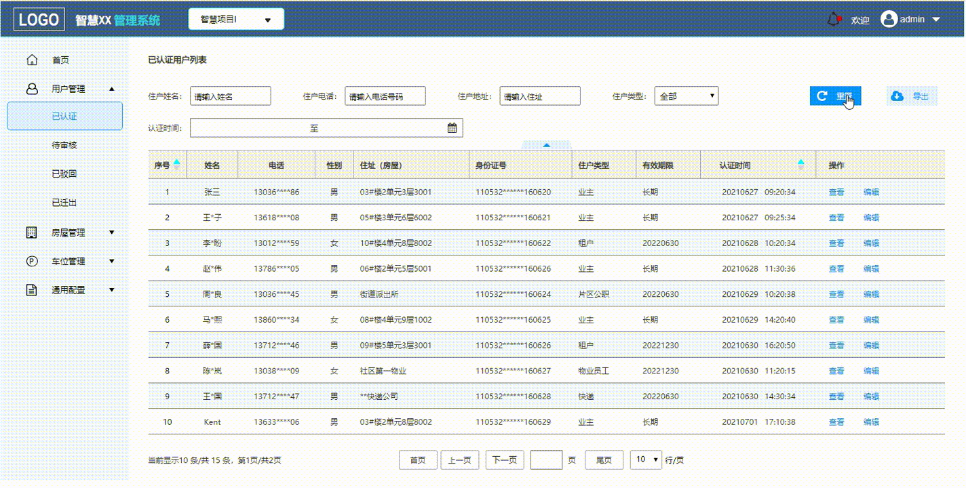Click inside the page number input box
The image size is (966, 488).
547,460
